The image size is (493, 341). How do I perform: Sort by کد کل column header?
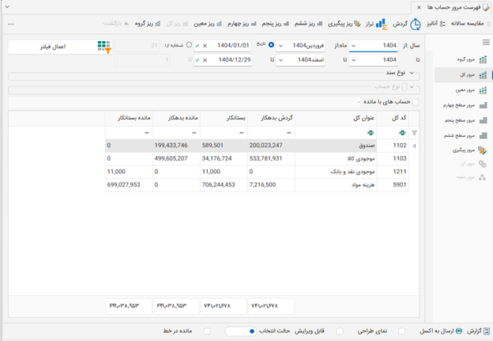tap(393, 118)
